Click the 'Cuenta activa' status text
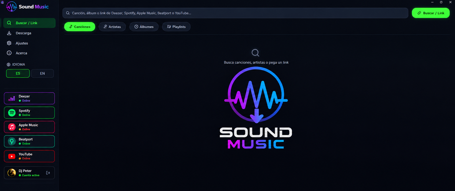This screenshot has height=191, width=455. (31, 175)
